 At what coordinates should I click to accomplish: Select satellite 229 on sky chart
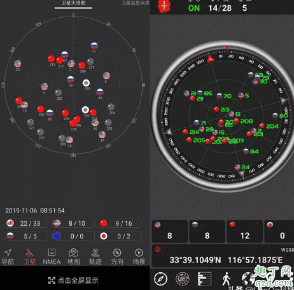(x=108, y=123)
